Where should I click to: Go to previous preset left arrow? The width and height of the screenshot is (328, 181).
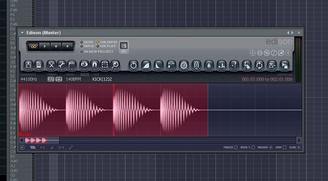click(288, 33)
